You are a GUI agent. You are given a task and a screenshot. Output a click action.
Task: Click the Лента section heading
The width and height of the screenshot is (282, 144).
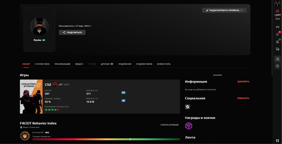[190, 137]
